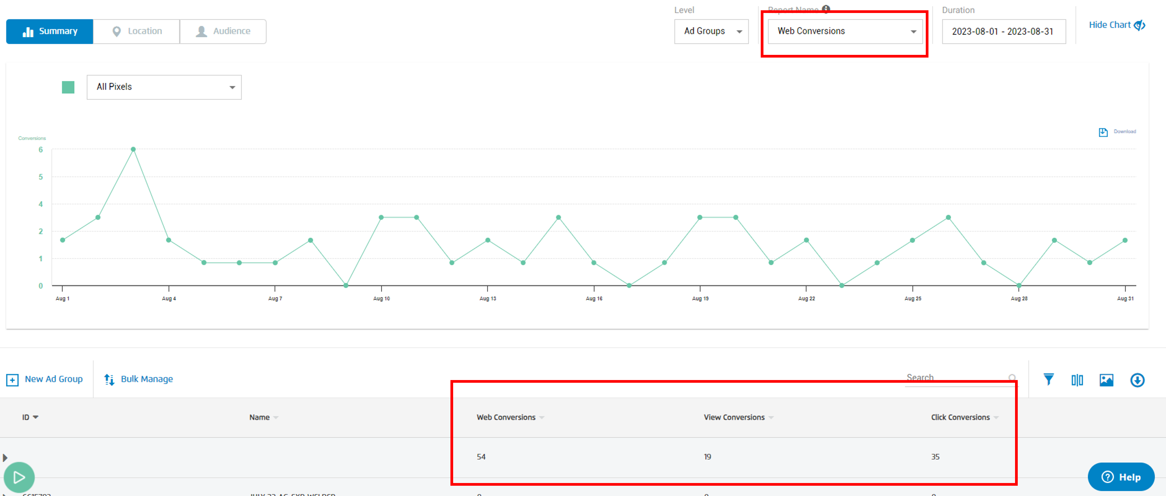Expand the totals row triangle
Screen dimensions: 1166x496
coord(5,458)
